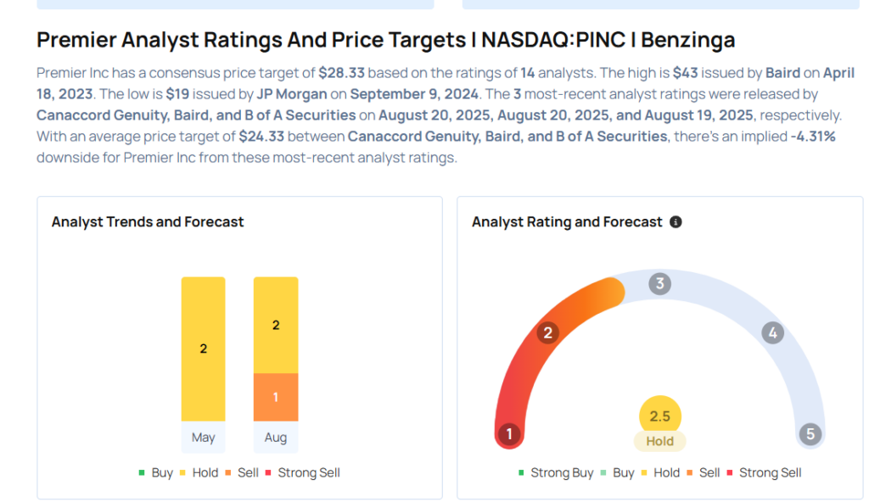The width and height of the screenshot is (869, 502).
Task: Toggle Strong Buy legend in Rating gauge
Action: (556, 472)
